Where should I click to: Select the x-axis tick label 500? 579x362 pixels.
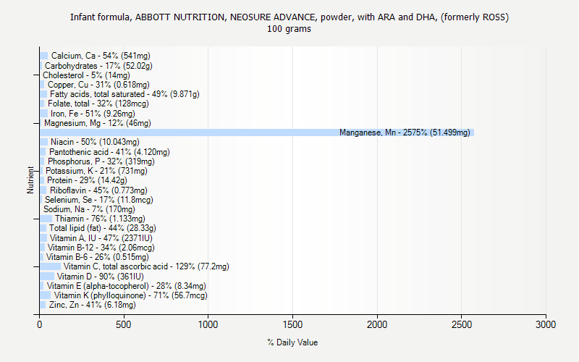point(124,324)
